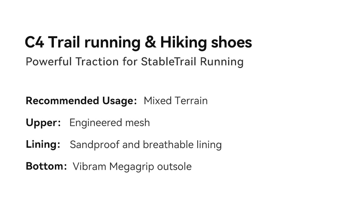Click the word Sandproof
343x201 pixels.
click(x=95, y=145)
